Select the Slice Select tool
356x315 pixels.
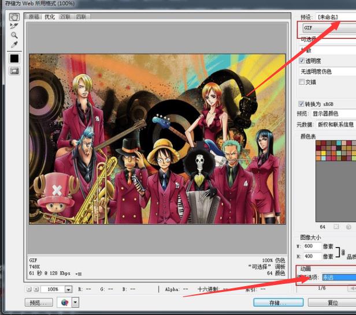pyautogui.click(x=14, y=26)
